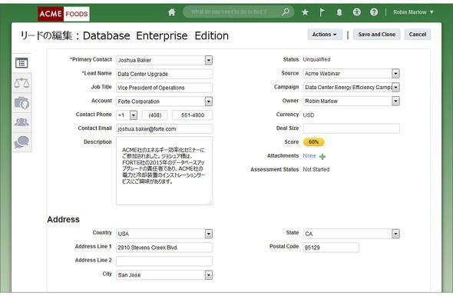Edit Address Line 1 field
Viewport: 453px width, 296px height.
click(x=164, y=248)
